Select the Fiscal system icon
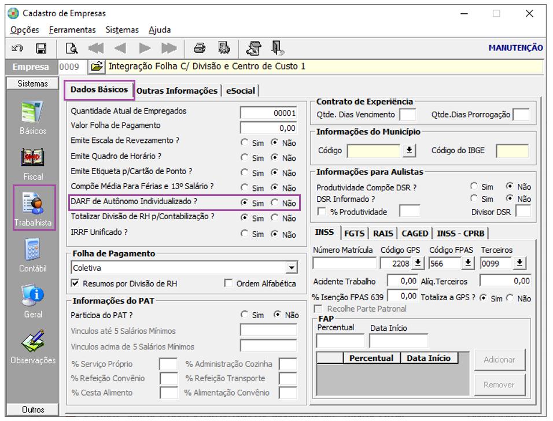 pyautogui.click(x=33, y=157)
